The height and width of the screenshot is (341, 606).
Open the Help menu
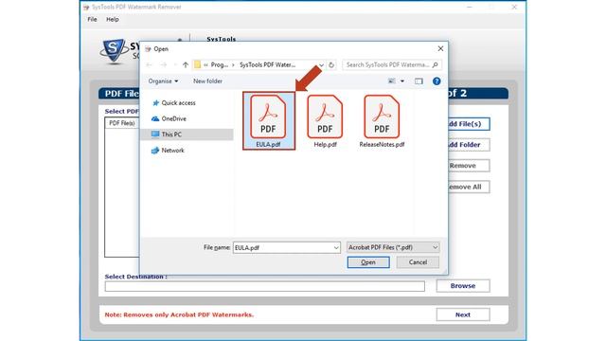point(113,19)
